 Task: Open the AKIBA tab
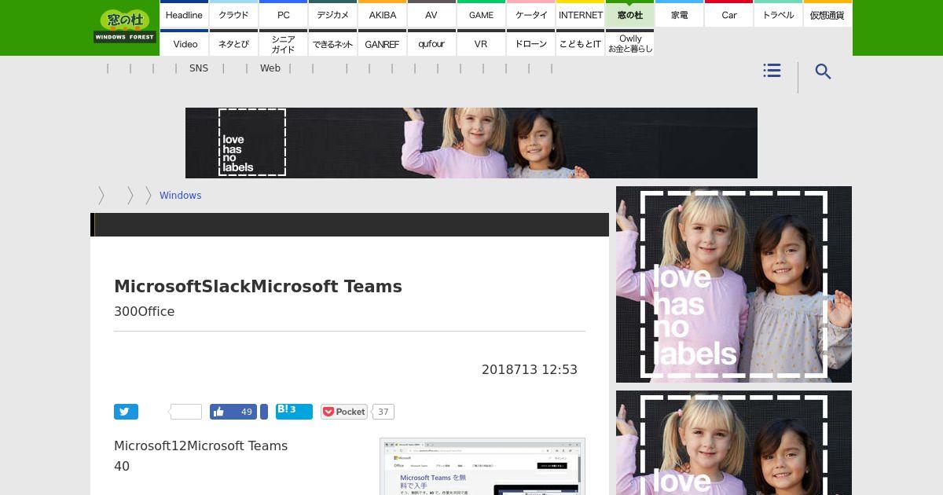click(x=382, y=14)
